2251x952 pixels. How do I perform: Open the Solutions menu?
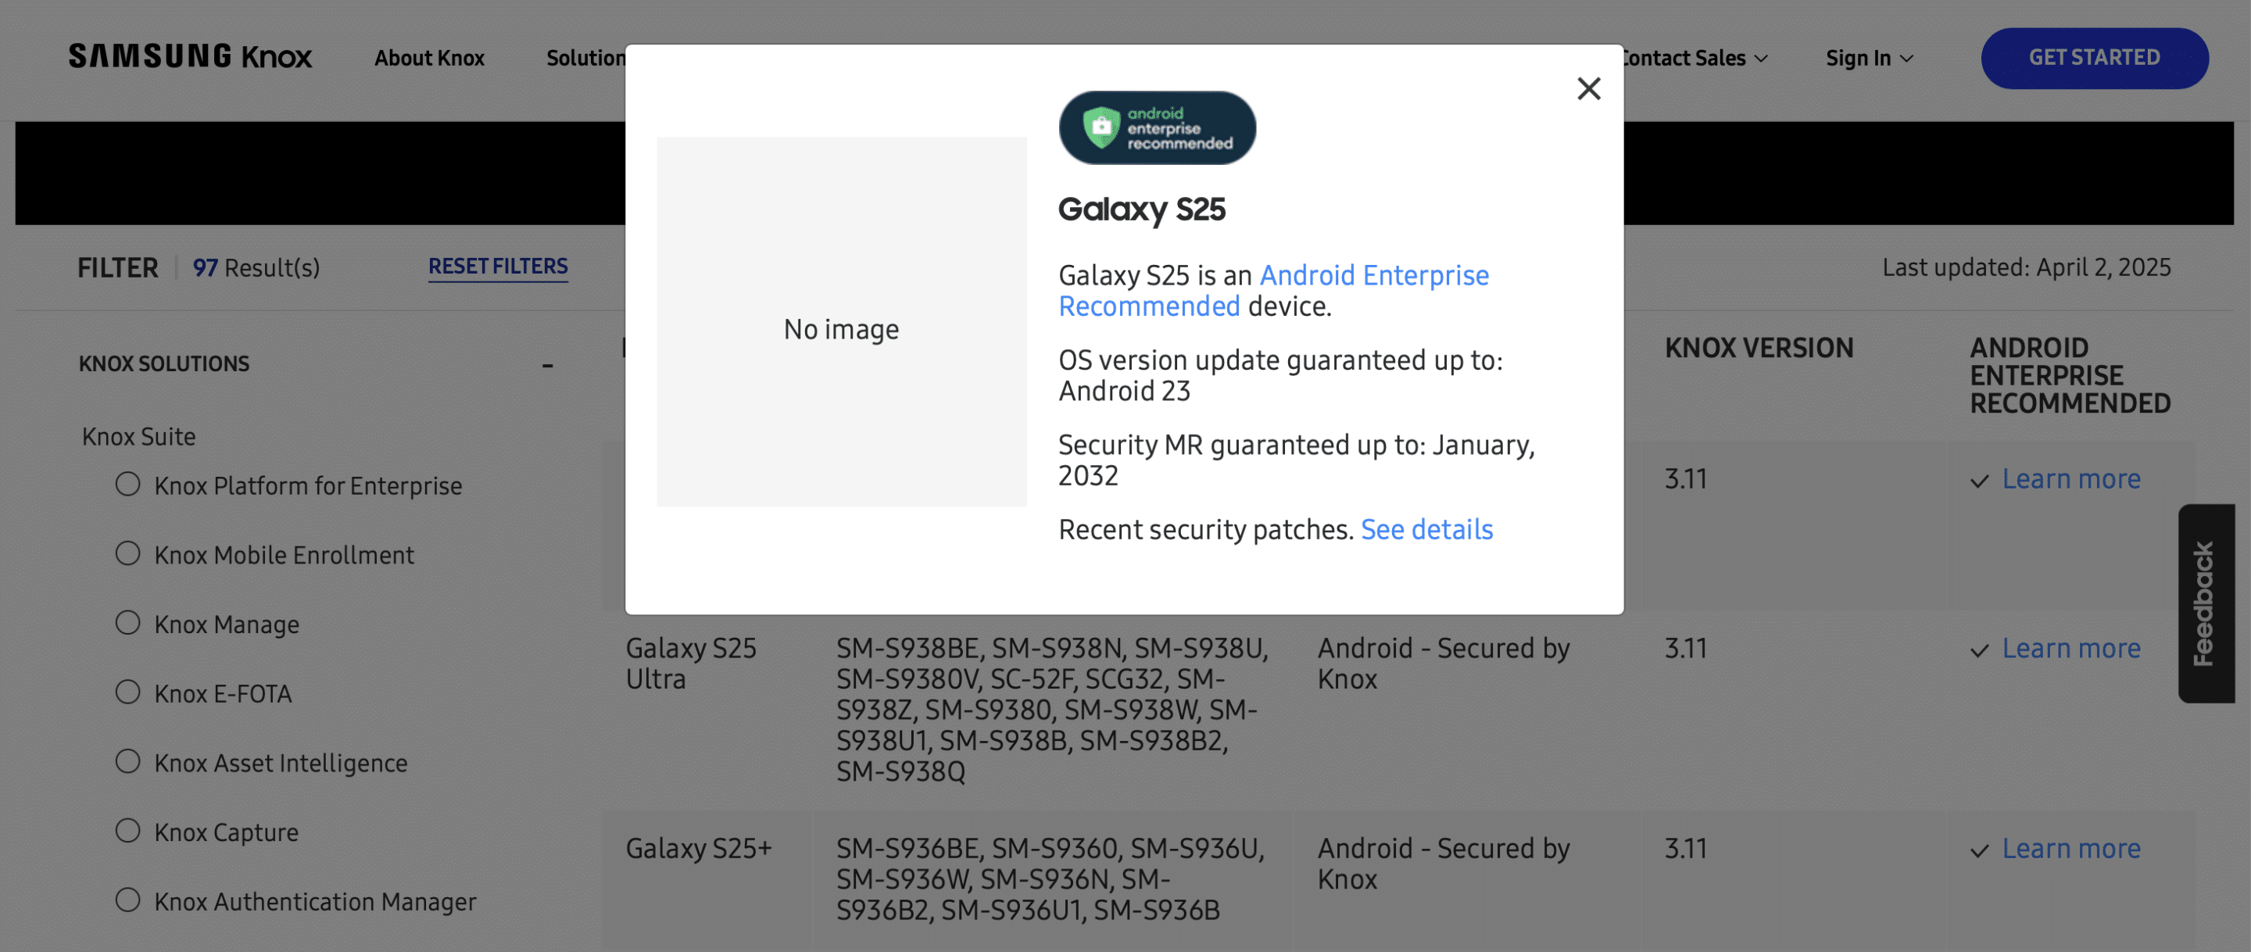[587, 58]
